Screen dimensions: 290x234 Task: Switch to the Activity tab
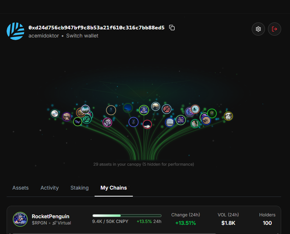pyautogui.click(x=50, y=188)
